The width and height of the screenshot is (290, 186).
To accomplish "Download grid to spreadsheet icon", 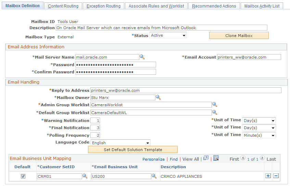I will pos(216,158).
